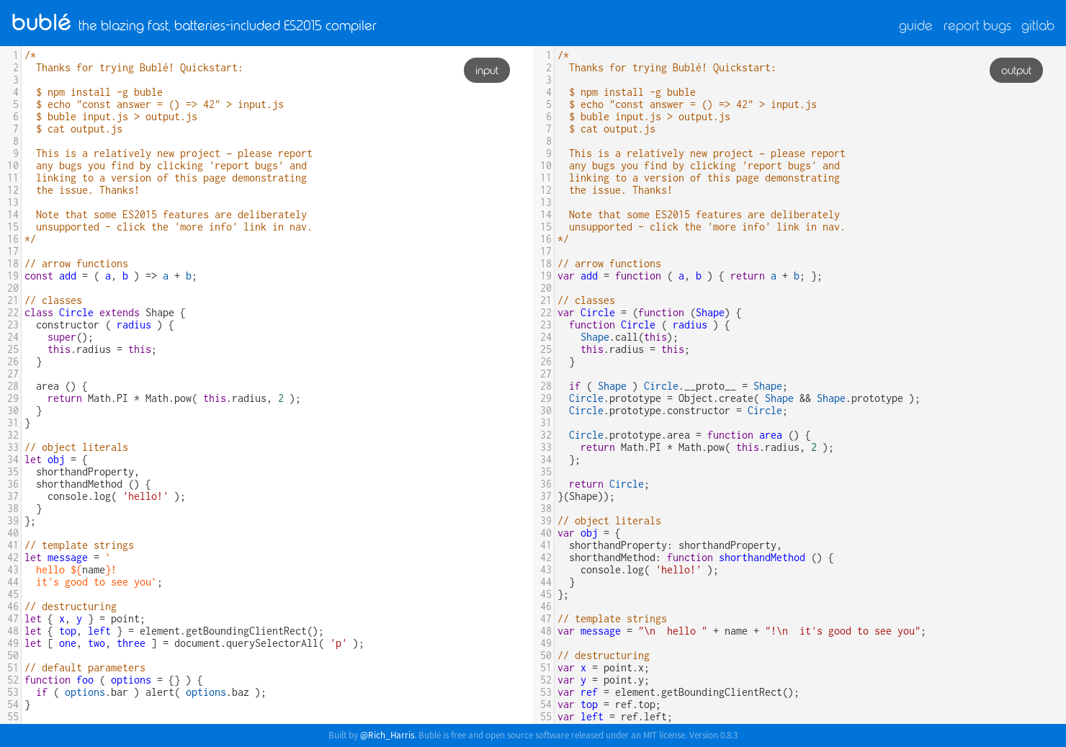This screenshot has width=1066, height=747.
Task: Click output line 'var add = function ( a, b )'
Action: [690, 276]
